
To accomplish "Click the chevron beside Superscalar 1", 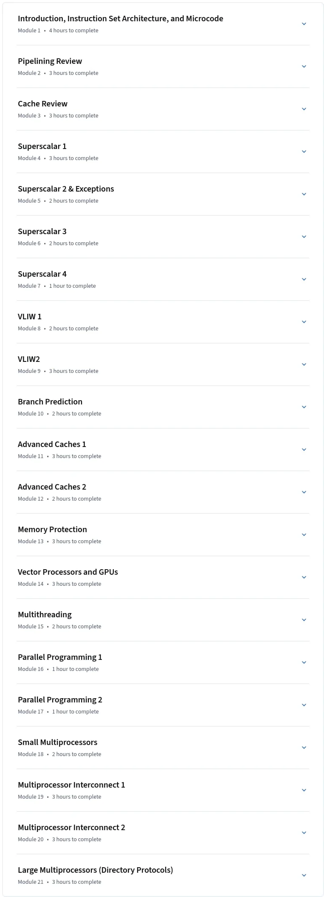I will 304,152.
